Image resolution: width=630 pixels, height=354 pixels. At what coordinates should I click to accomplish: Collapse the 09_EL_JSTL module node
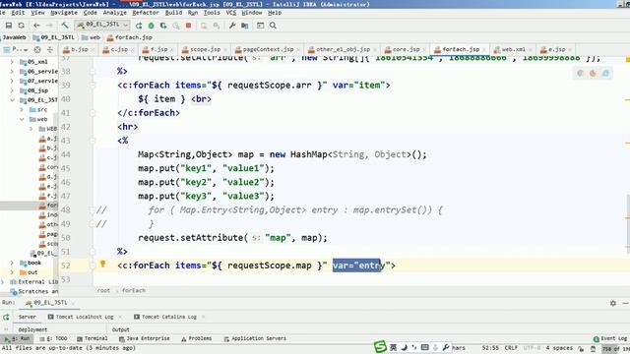coord(12,100)
